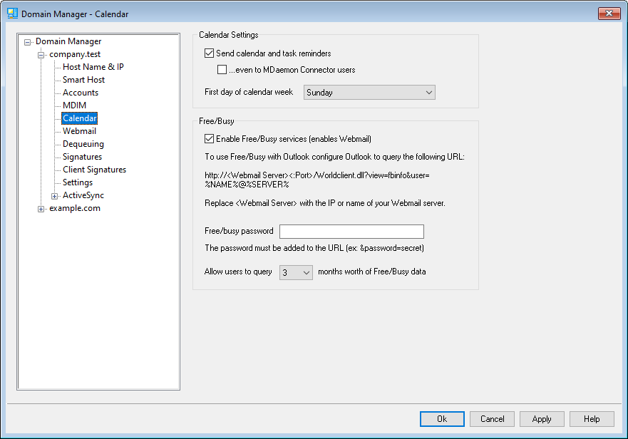The height and width of the screenshot is (439, 628).
Task: Click the Domain Manager title bar icon
Action: pyautogui.click(x=12, y=13)
